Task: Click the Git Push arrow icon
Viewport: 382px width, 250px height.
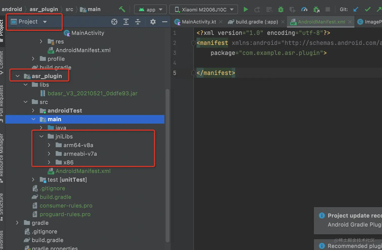Action: pyautogui.click(x=379, y=9)
